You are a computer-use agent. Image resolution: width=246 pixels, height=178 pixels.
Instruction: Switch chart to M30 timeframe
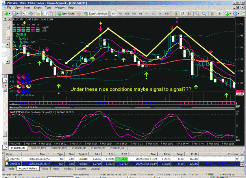[134, 14]
